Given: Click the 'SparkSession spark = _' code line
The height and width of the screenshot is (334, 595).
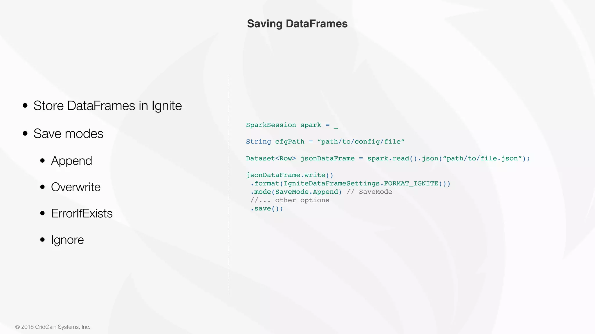Looking at the screenshot, I should click(x=292, y=125).
